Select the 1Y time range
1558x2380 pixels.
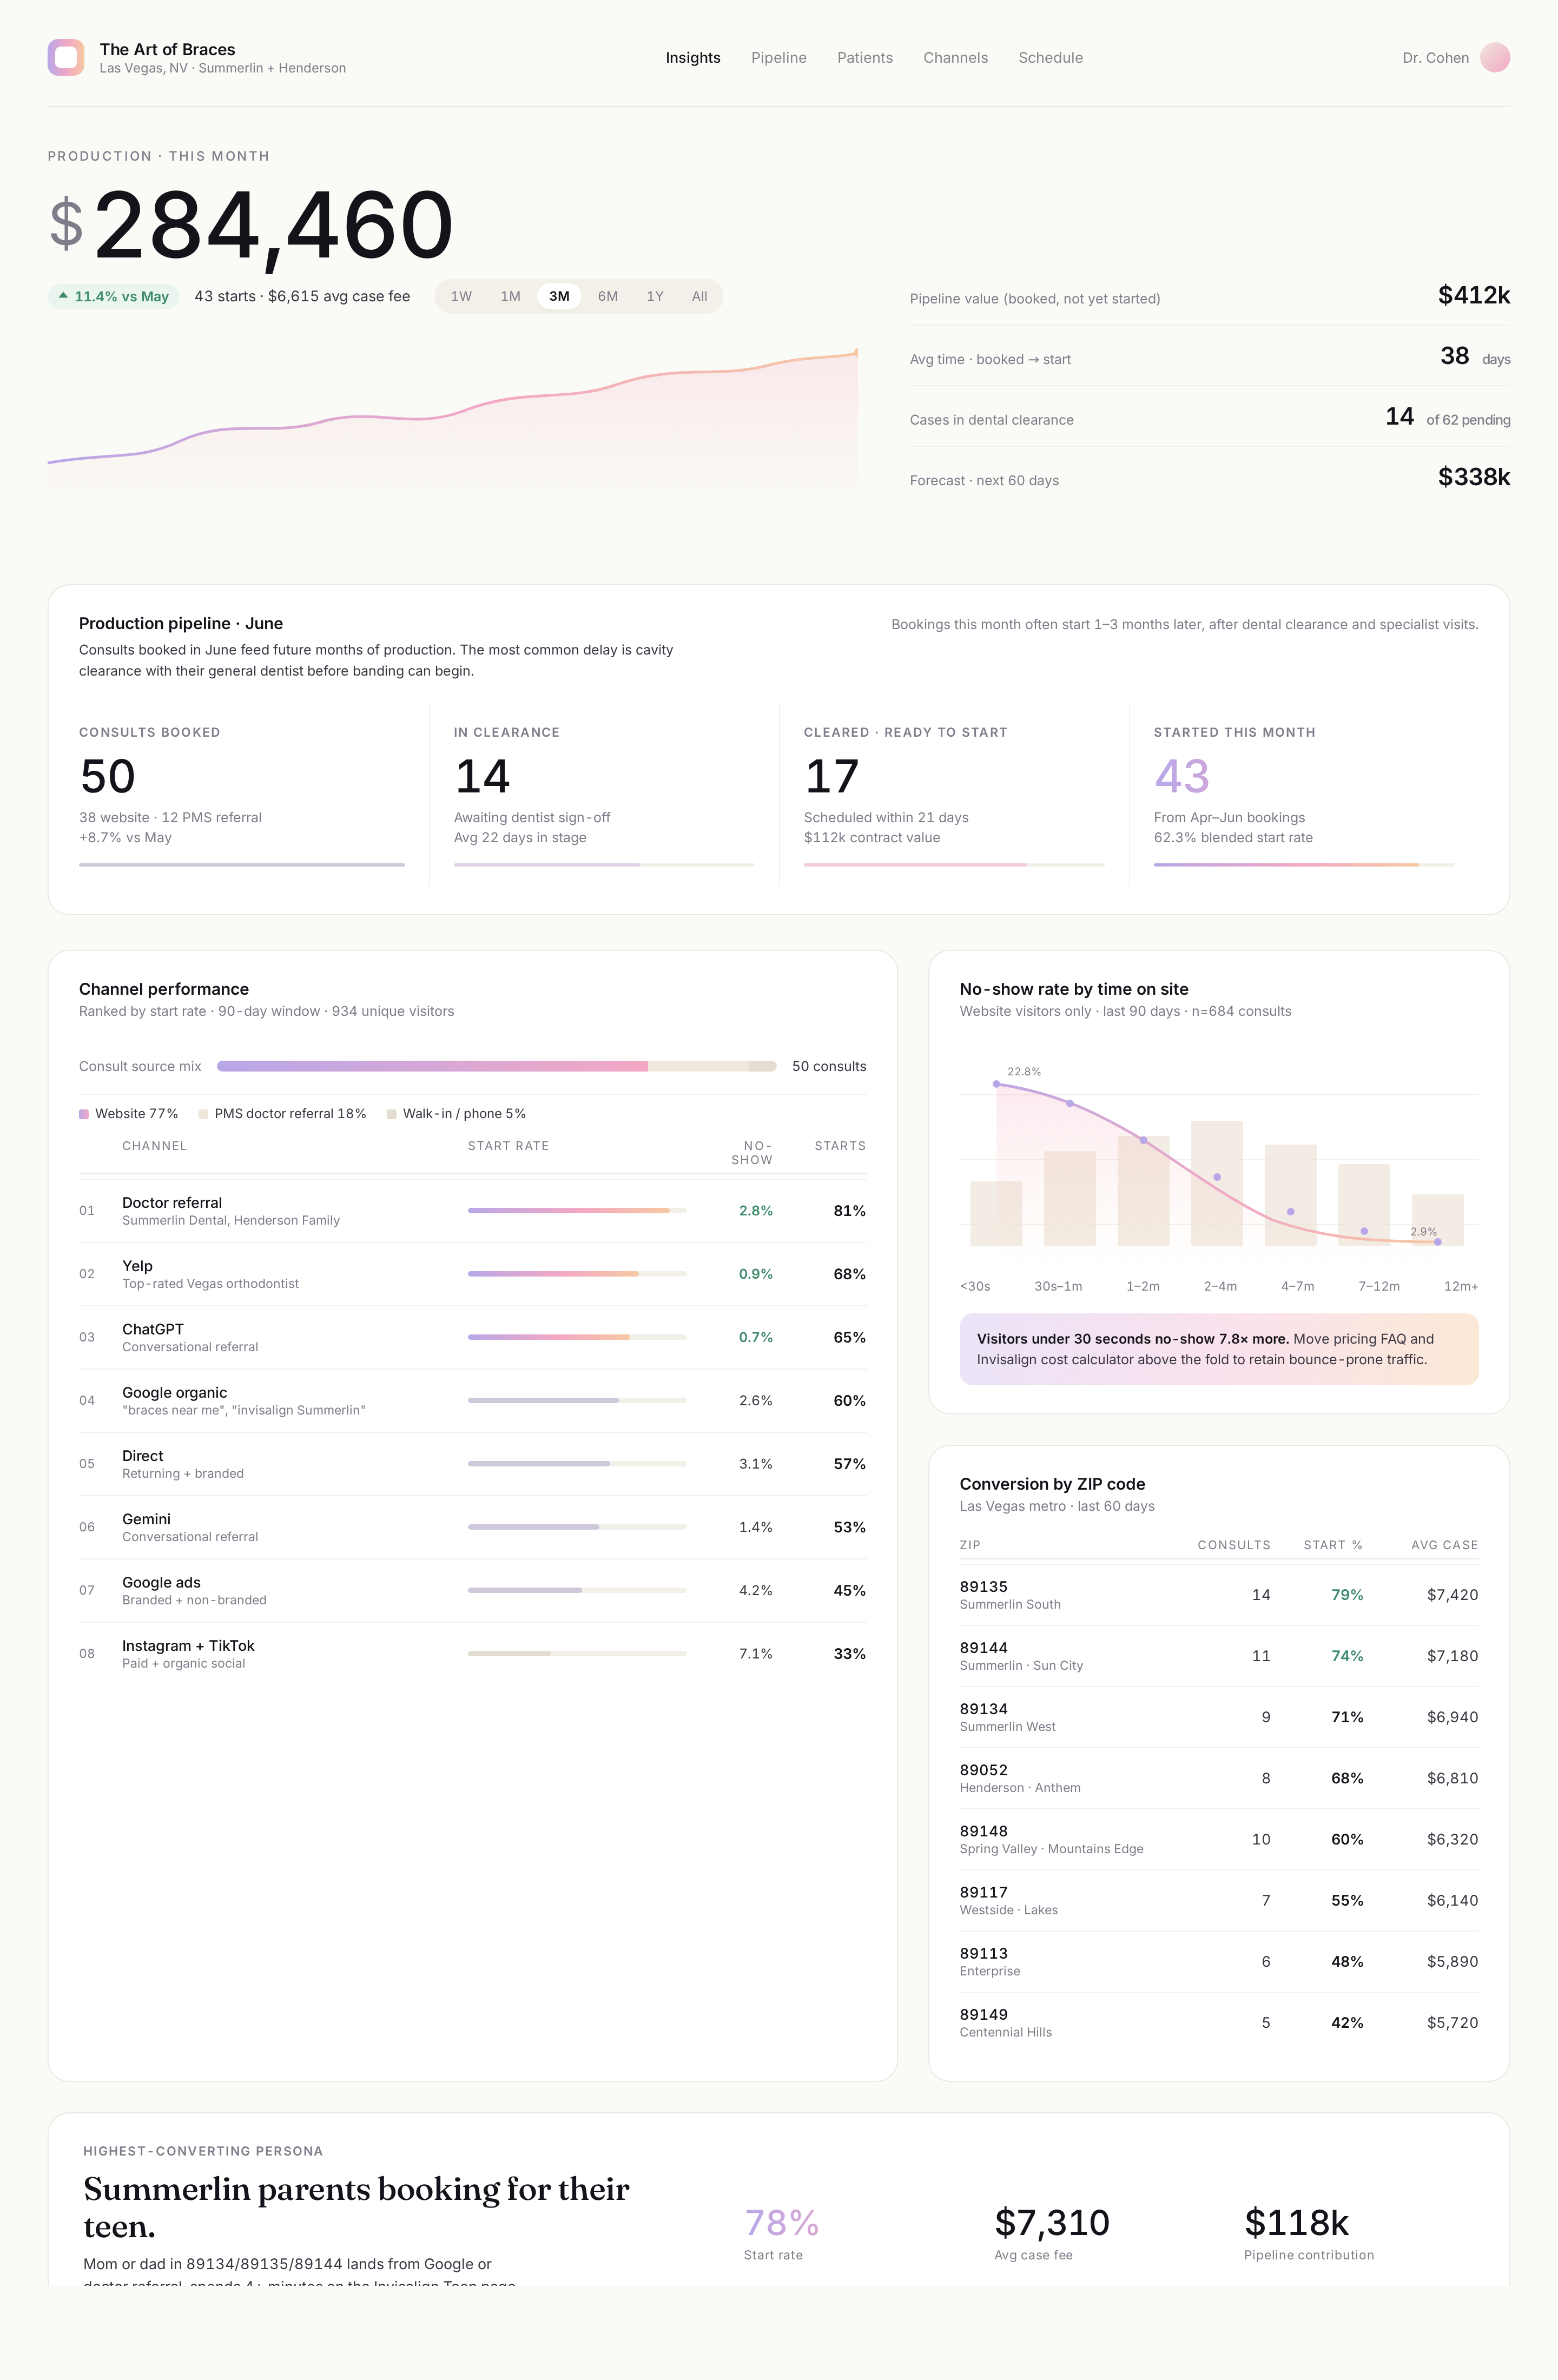(655, 297)
